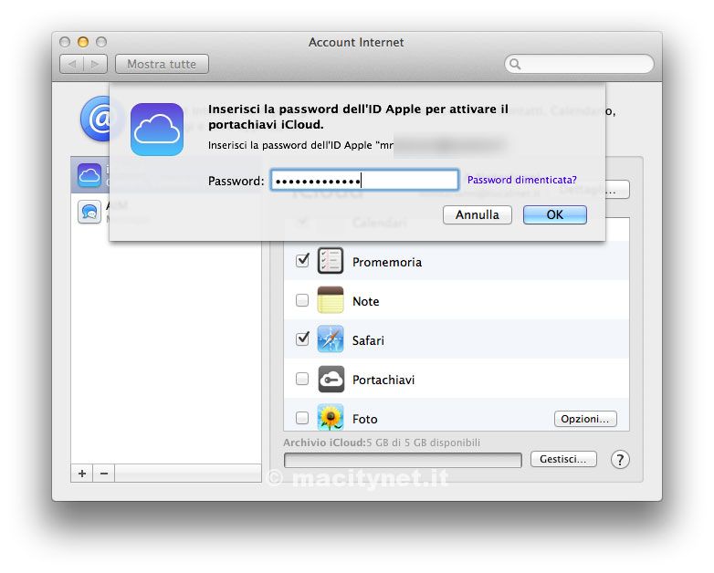Minimize the window with the yellow button
This screenshot has width=714, height=573.
83,42
